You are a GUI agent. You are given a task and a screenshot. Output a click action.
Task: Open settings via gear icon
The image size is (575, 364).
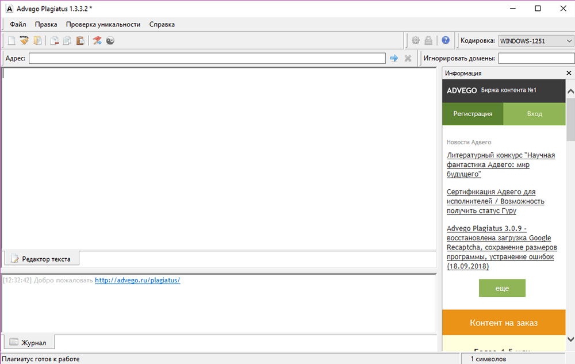(x=416, y=40)
